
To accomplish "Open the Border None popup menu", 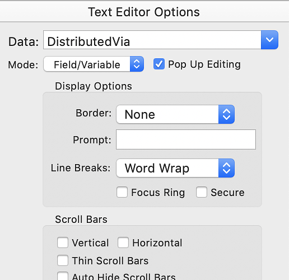I will click(x=175, y=114).
